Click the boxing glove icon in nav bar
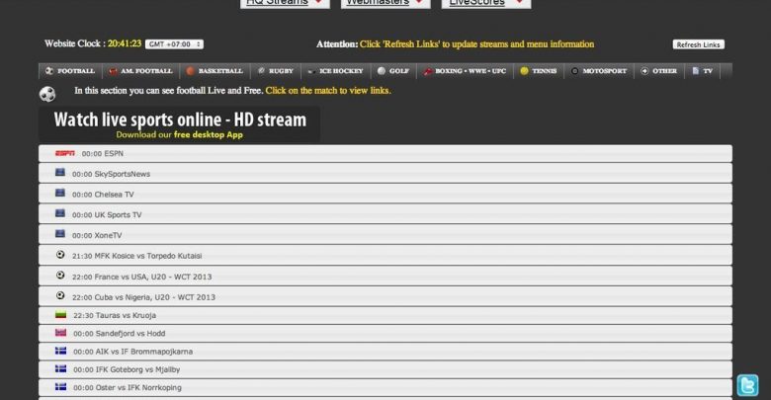Image resolution: width=771 pixels, height=400 pixels. point(427,71)
